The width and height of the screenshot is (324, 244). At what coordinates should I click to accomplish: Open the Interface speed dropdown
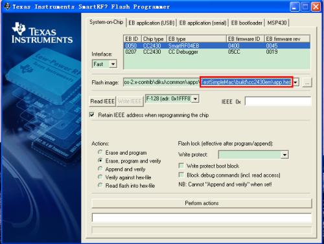pyautogui.click(x=113, y=64)
